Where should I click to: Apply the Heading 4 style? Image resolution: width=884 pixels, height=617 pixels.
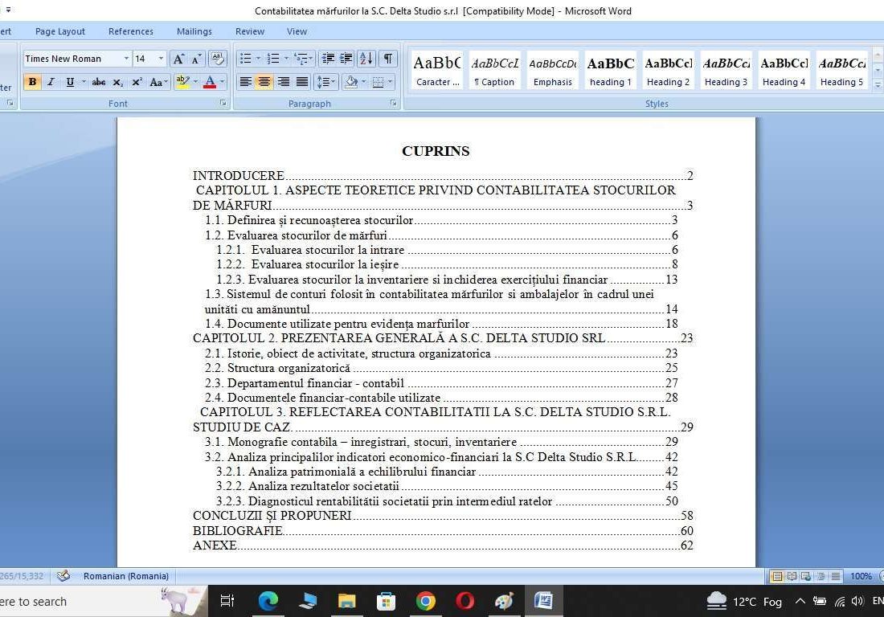coord(784,70)
